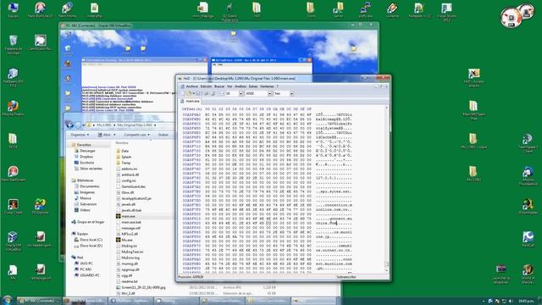This screenshot has height=305, width=542.
Task: Click the volume icon in system tray
Action: point(511,302)
